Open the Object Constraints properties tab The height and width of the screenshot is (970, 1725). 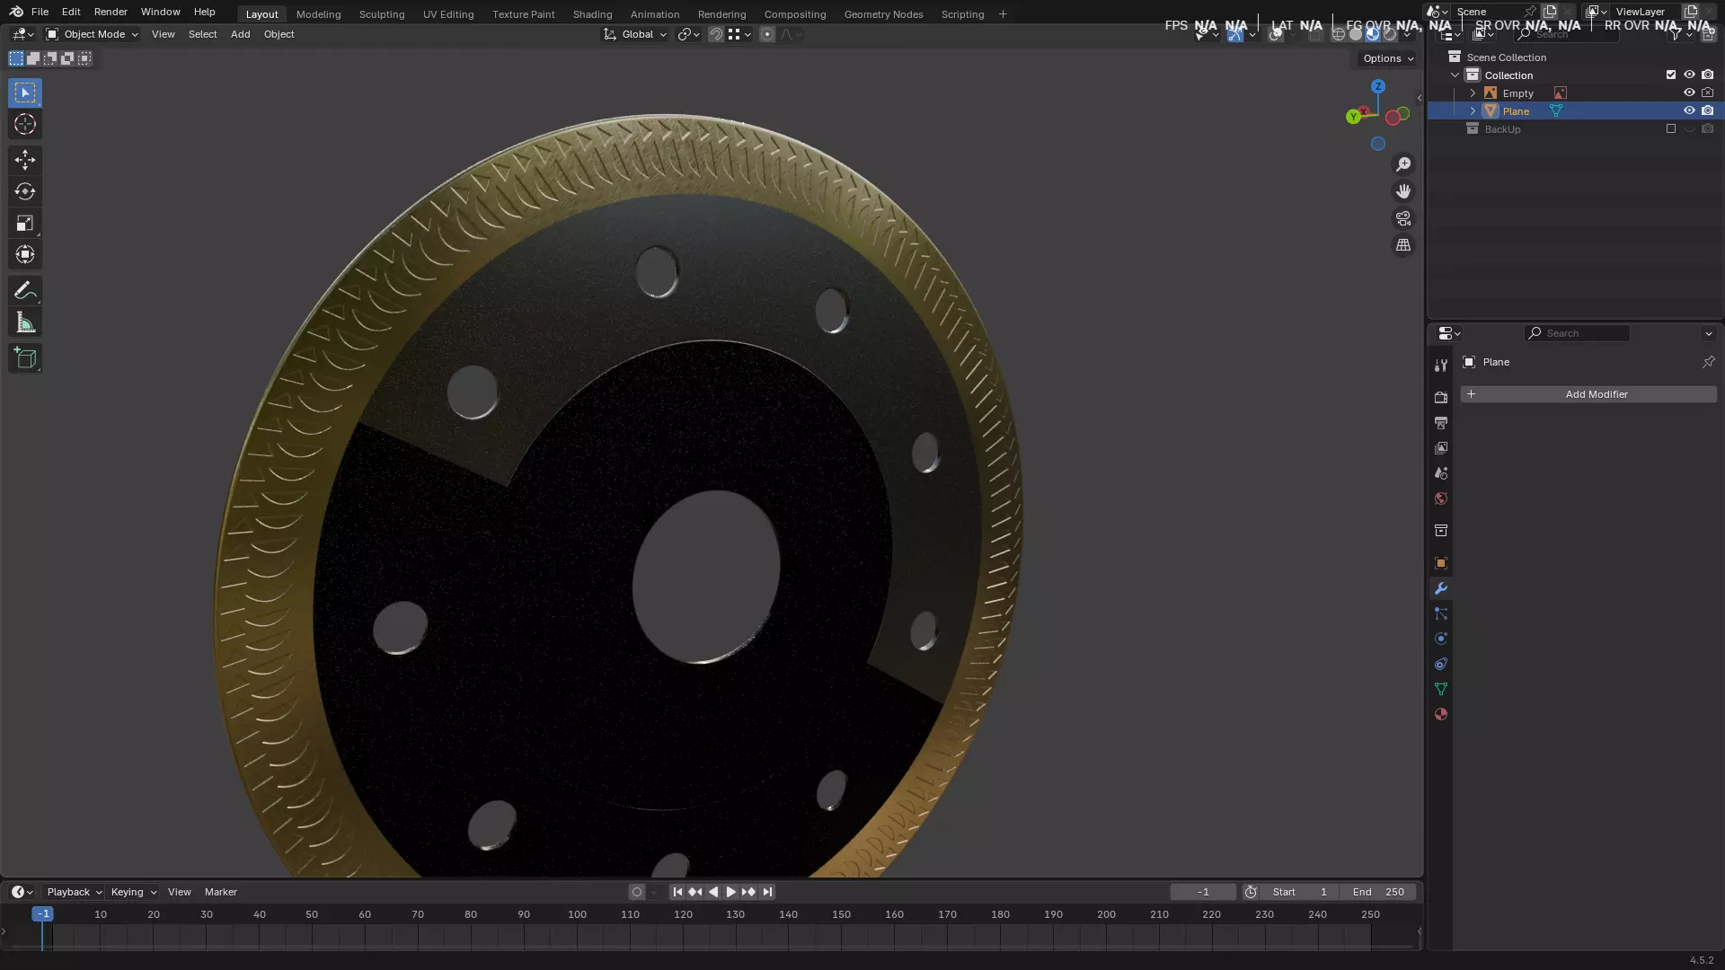(x=1441, y=664)
